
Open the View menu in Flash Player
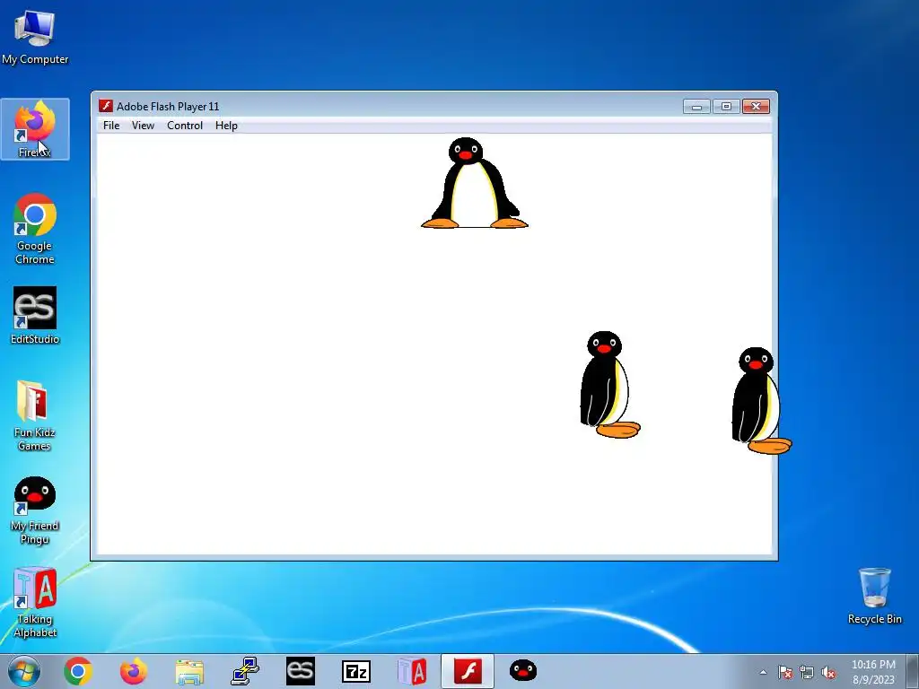click(143, 126)
